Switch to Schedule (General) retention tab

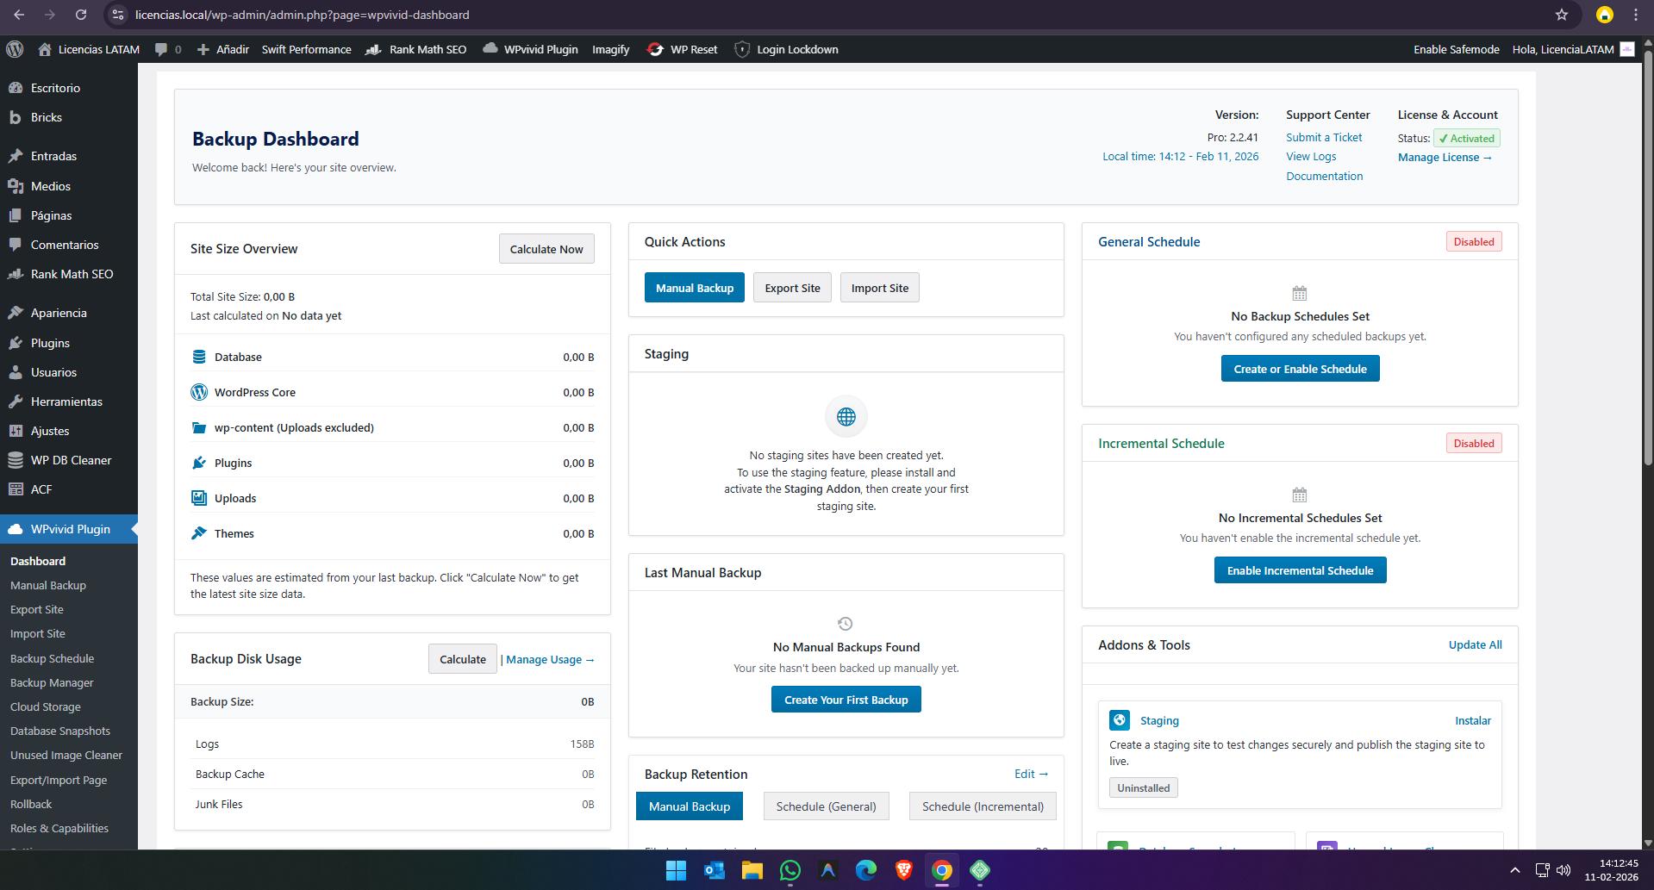tap(827, 806)
